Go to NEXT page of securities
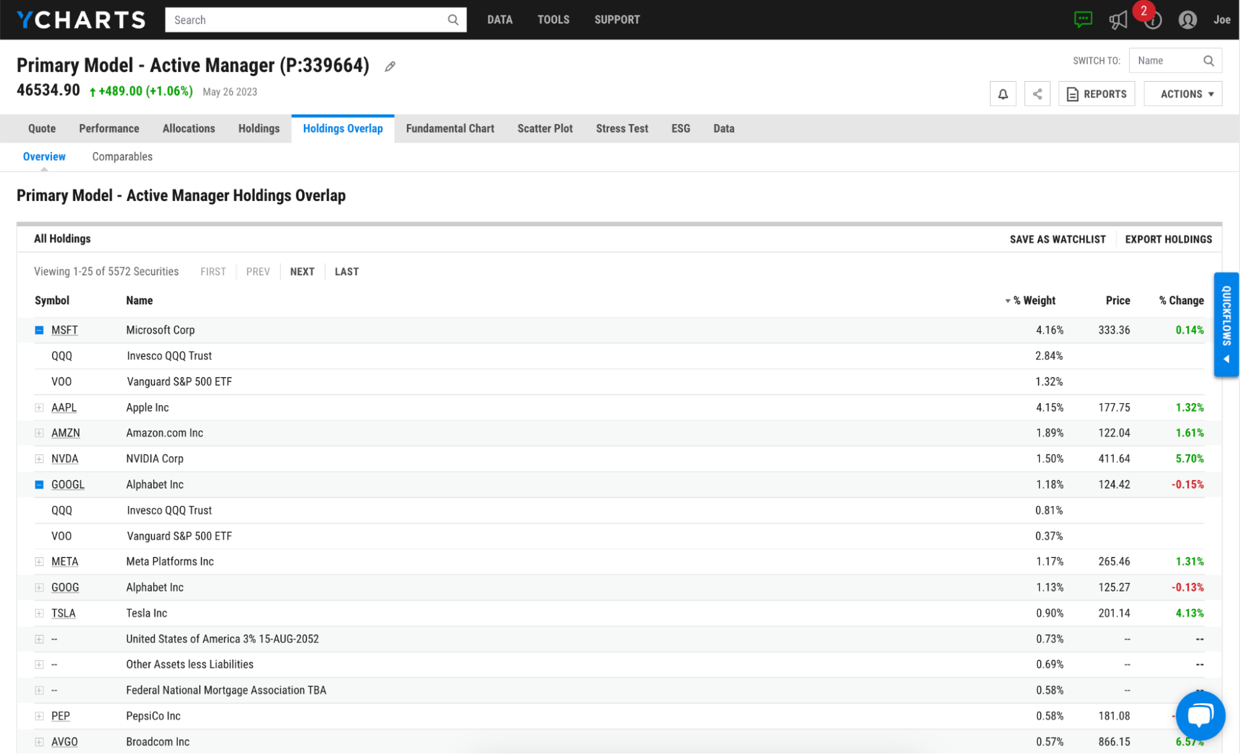Screen dimensions: 1240x754 [x=302, y=272]
